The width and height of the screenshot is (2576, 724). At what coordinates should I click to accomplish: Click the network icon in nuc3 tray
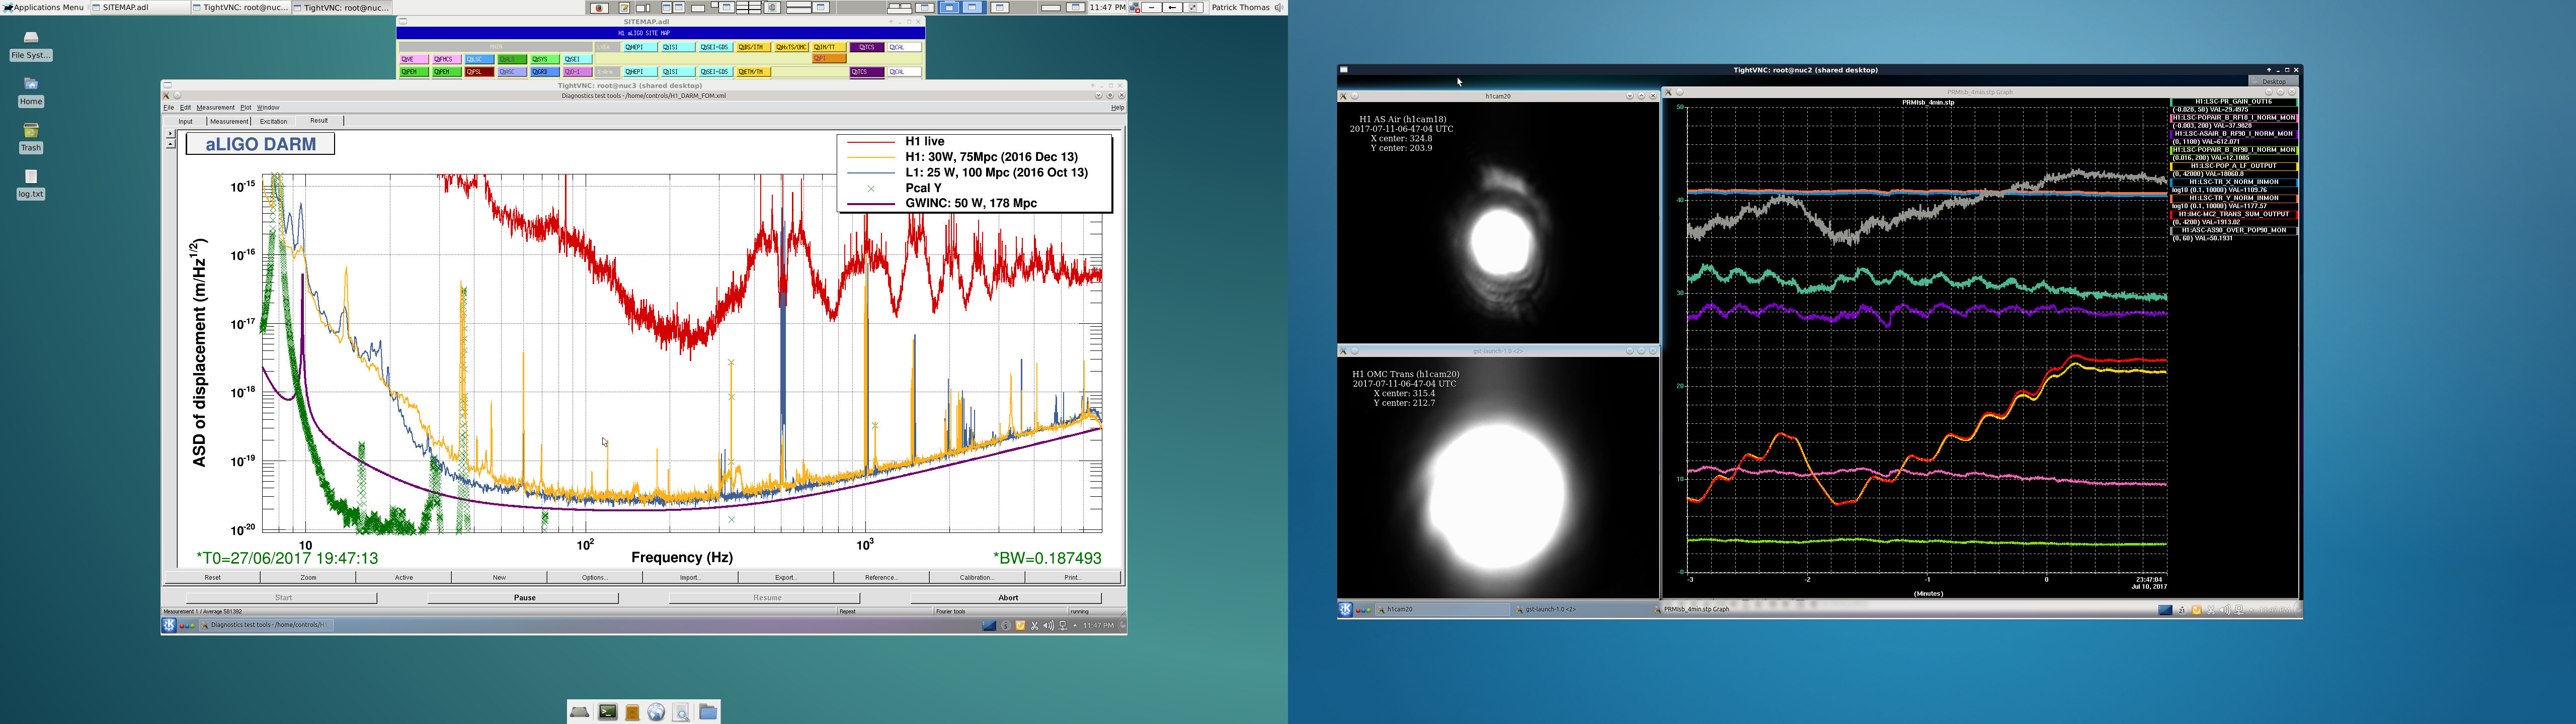coord(1062,626)
